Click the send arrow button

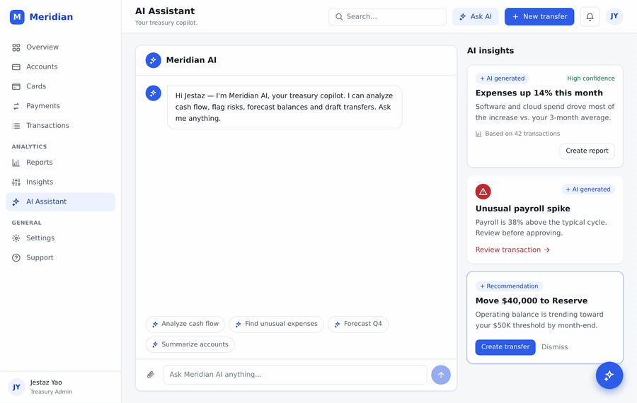(x=441, y=375)
